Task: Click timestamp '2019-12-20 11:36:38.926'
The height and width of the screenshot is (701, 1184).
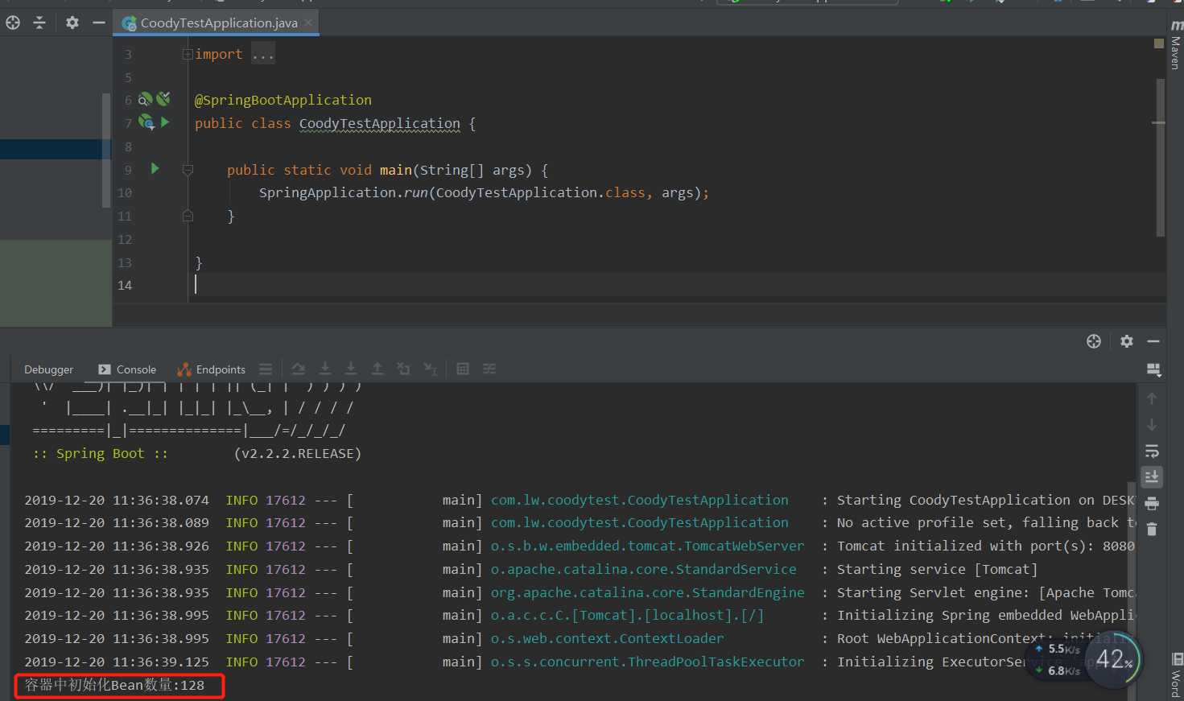Action: (117, 546)
